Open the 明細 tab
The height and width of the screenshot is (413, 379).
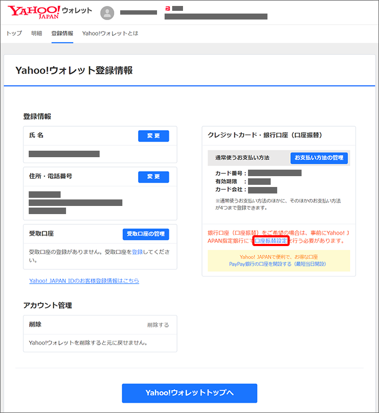[37, 33]
